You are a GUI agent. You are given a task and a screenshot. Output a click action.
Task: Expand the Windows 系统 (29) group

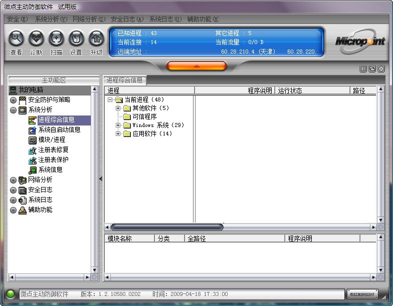tap(118, 125)
